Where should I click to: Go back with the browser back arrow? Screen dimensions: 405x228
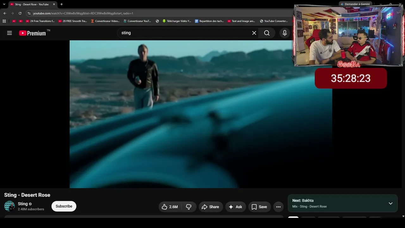point(5,13)
